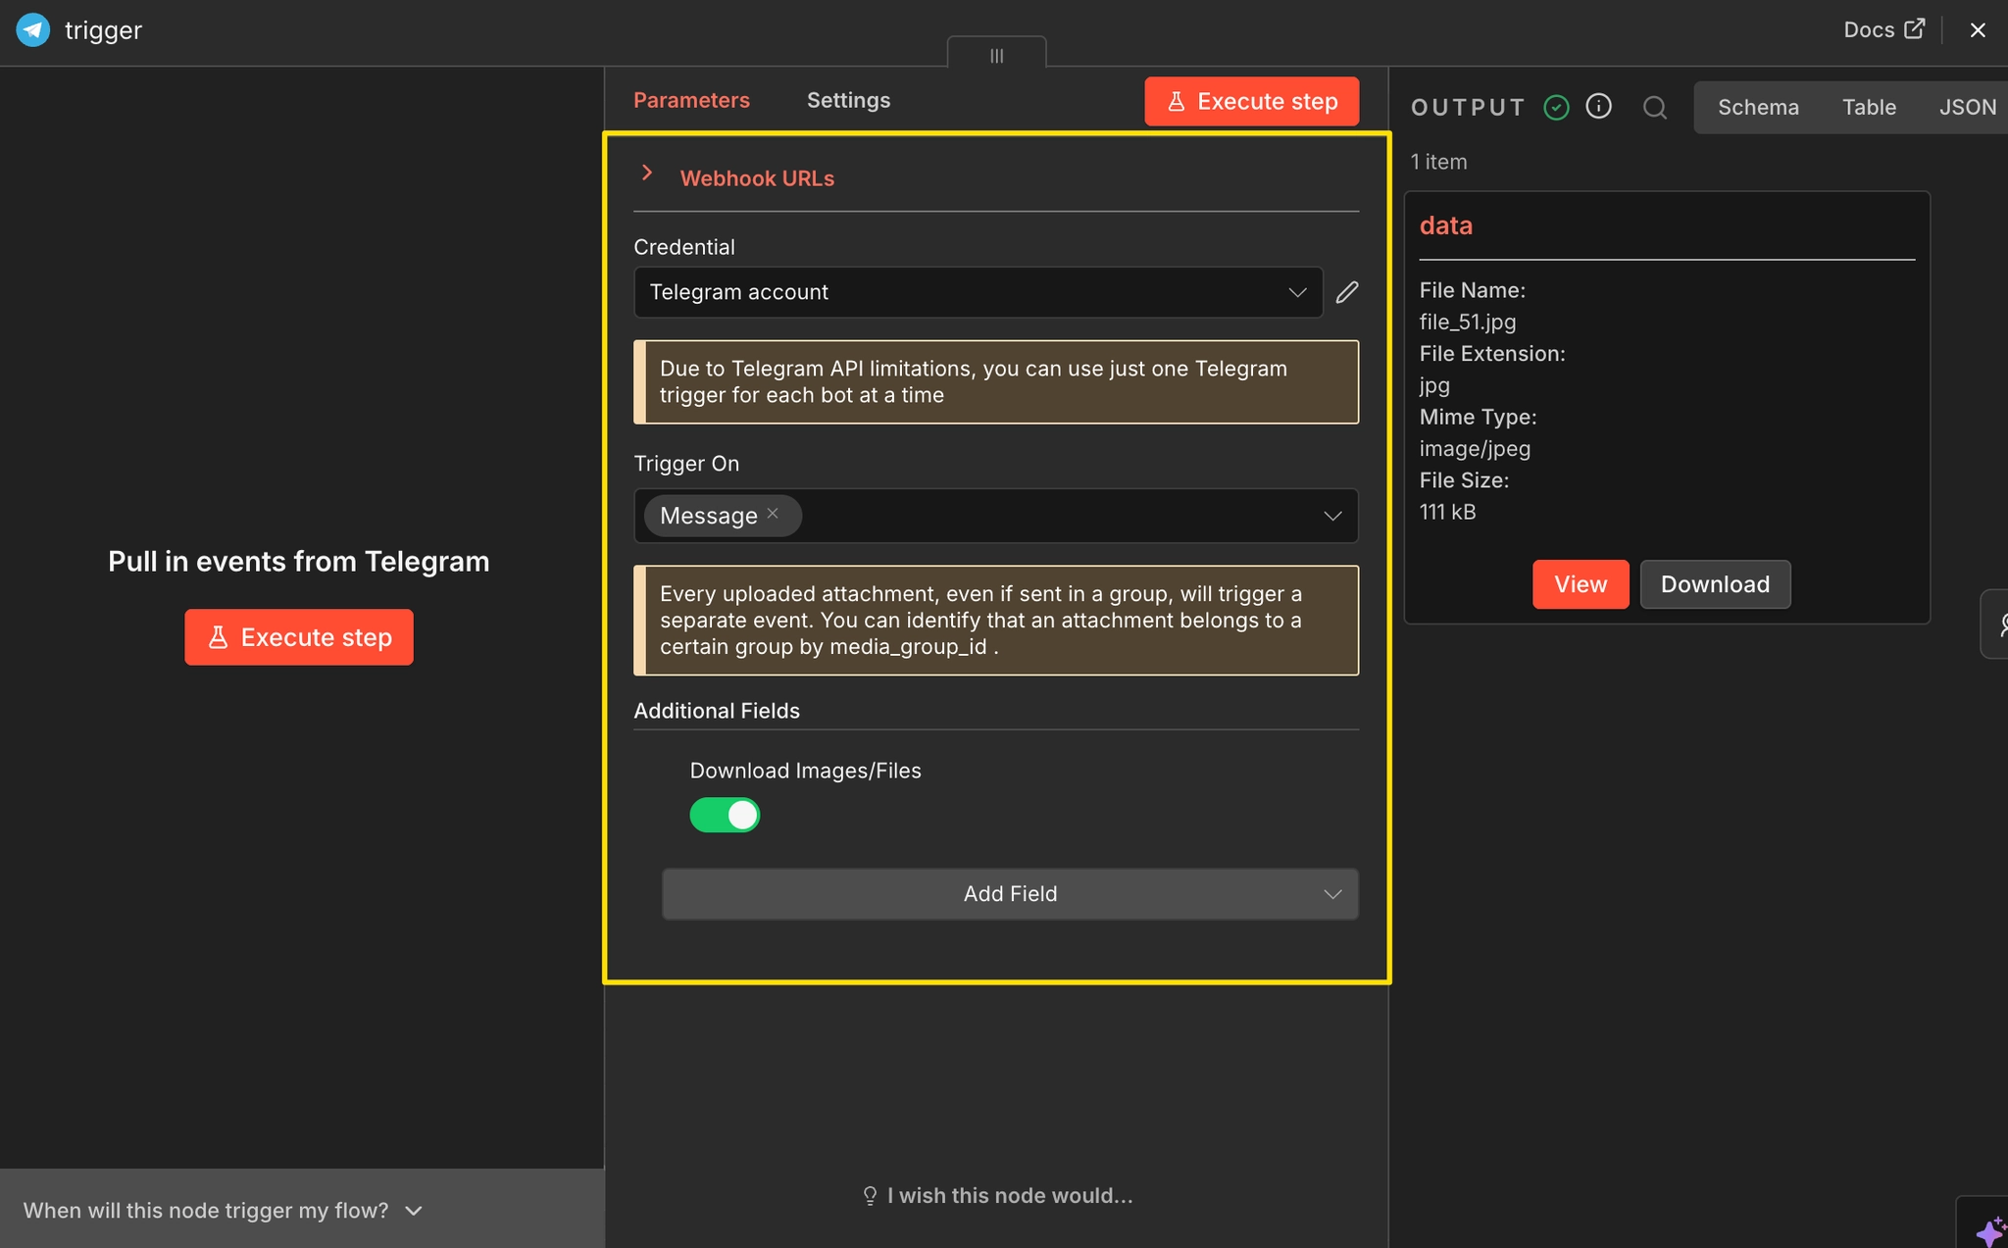Click the output info icon
Image resolution: width=2008 pixels, height=1248 pixels.
[x=1599, y=106]
